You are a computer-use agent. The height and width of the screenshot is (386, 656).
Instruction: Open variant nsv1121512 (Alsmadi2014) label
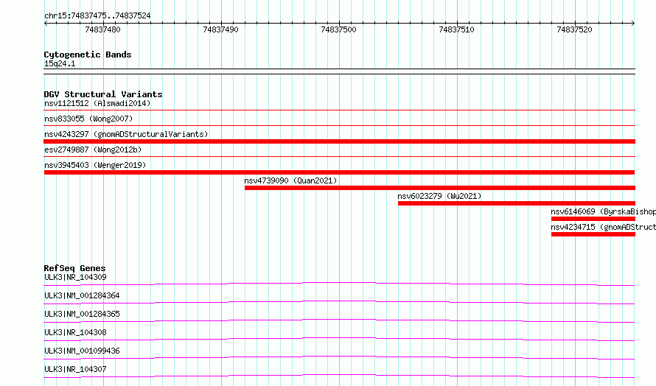coord(97,103)
